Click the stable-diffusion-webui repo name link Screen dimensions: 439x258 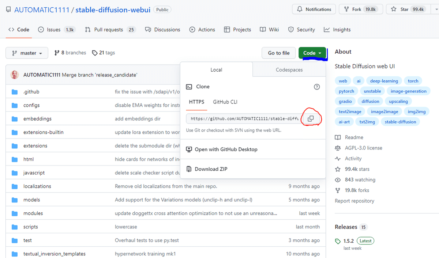click(113, 10)
